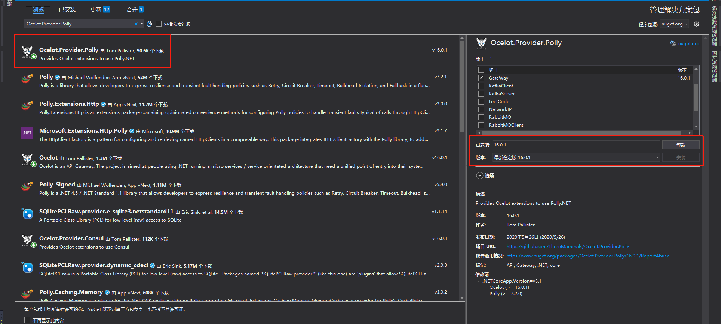Click the Polly.Extensions.Http package icon
The height and width of the screenshot is (324, 721).
point(27,106)
